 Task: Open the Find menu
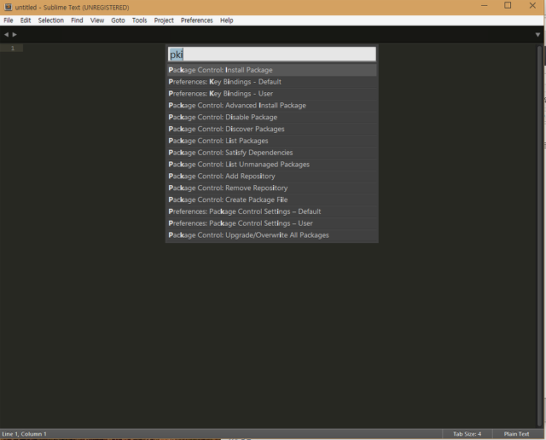click(77, 20)
